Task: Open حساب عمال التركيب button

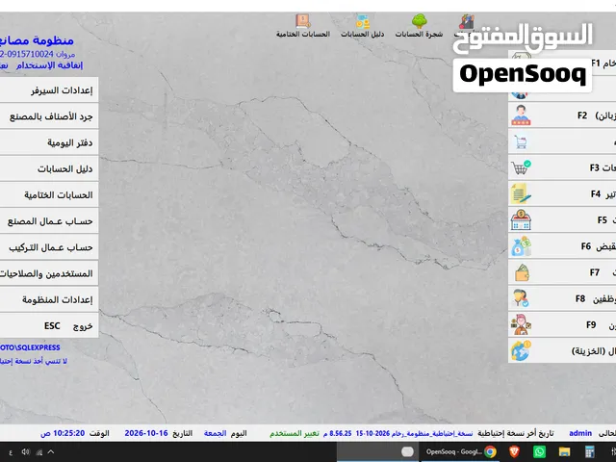Action: point(49,247)
